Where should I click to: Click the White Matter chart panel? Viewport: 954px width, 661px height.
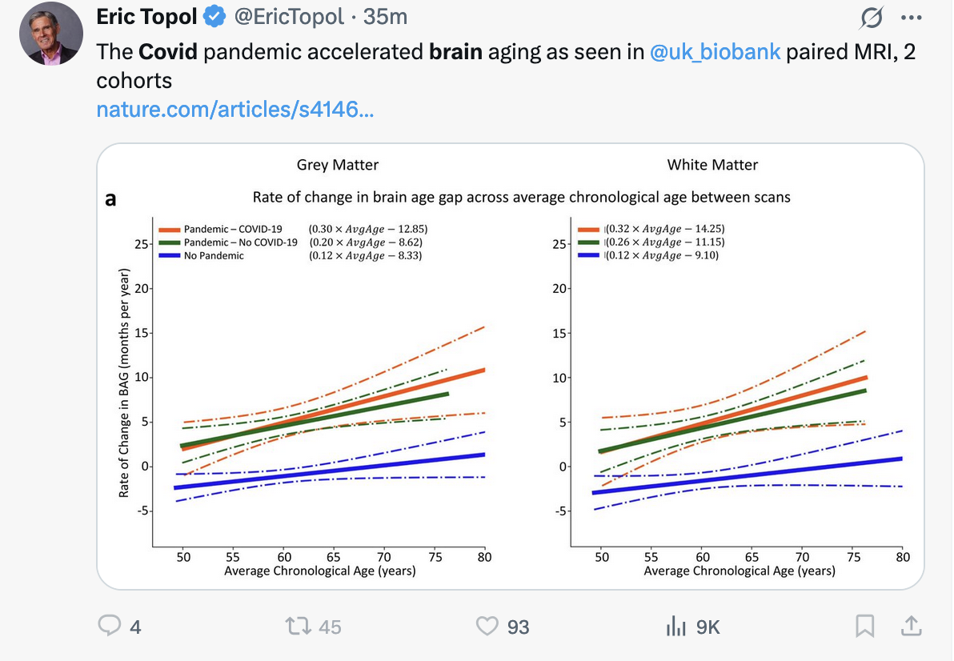click(736, 384)
